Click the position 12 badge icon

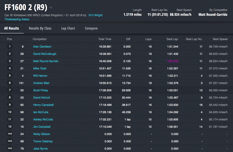[x=10, y=127]
